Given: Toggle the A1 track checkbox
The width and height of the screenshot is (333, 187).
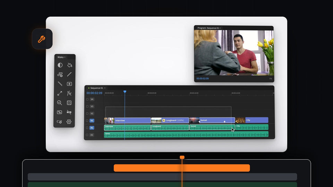Looking at the screenshot, I should click(x=87, y=128).
